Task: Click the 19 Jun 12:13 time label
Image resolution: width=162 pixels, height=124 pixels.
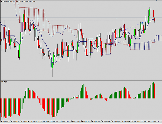Action: 156,121
